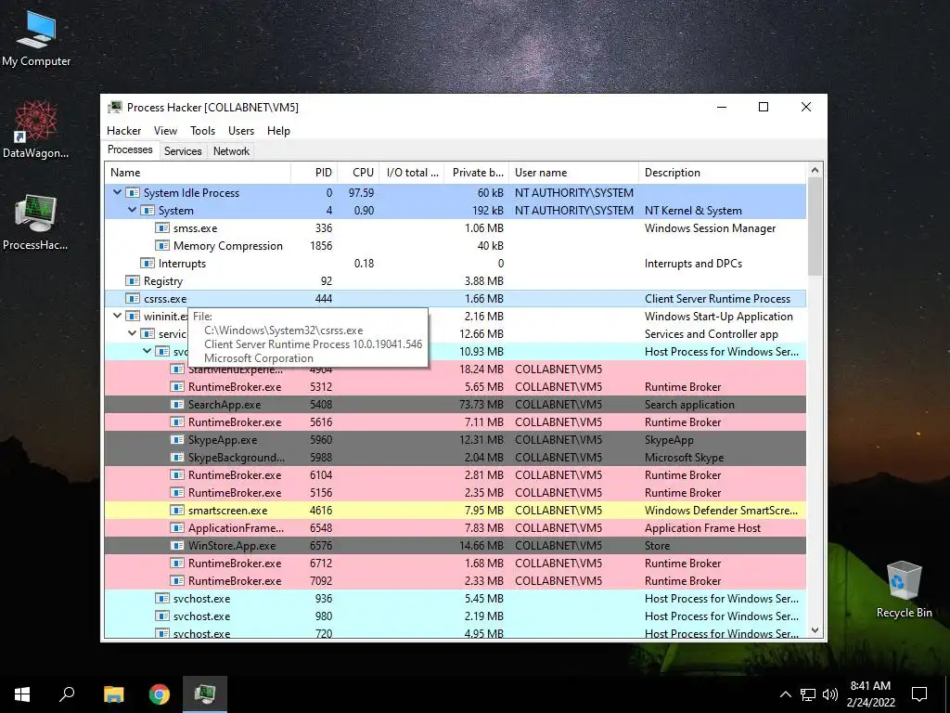Open the Help menu
This screenshot has height=713, width=950.
[278, 130]
